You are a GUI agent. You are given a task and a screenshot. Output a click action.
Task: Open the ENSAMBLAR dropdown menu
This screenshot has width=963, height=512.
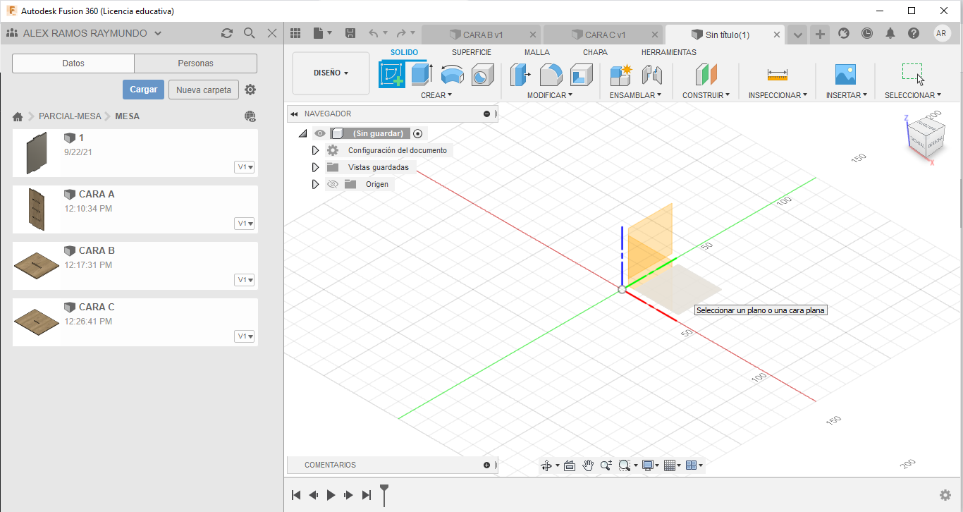tap(635, 95)
